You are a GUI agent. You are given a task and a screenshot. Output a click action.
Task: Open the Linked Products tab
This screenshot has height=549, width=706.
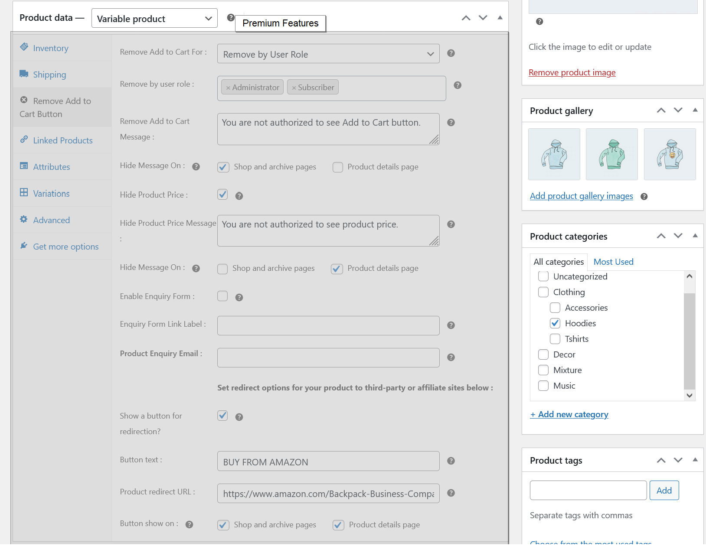pos(62,140)
